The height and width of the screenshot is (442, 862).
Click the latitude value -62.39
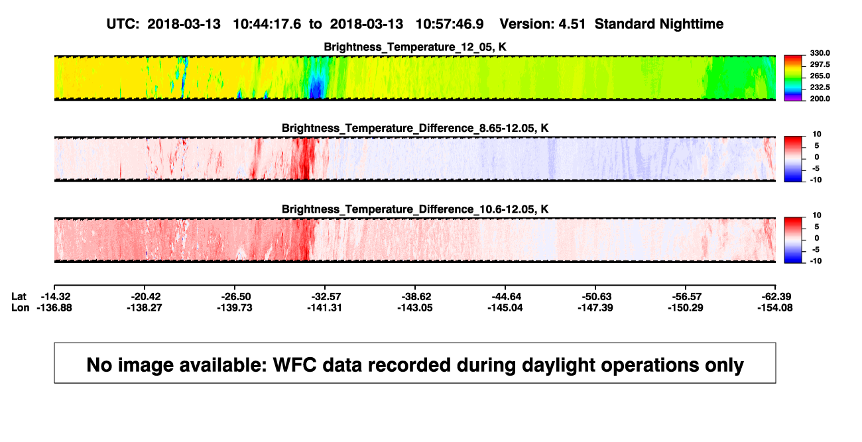[x=775, y=296]
